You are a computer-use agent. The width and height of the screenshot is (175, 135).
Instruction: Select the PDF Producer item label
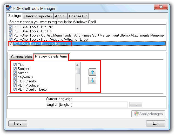pos(29,85)
